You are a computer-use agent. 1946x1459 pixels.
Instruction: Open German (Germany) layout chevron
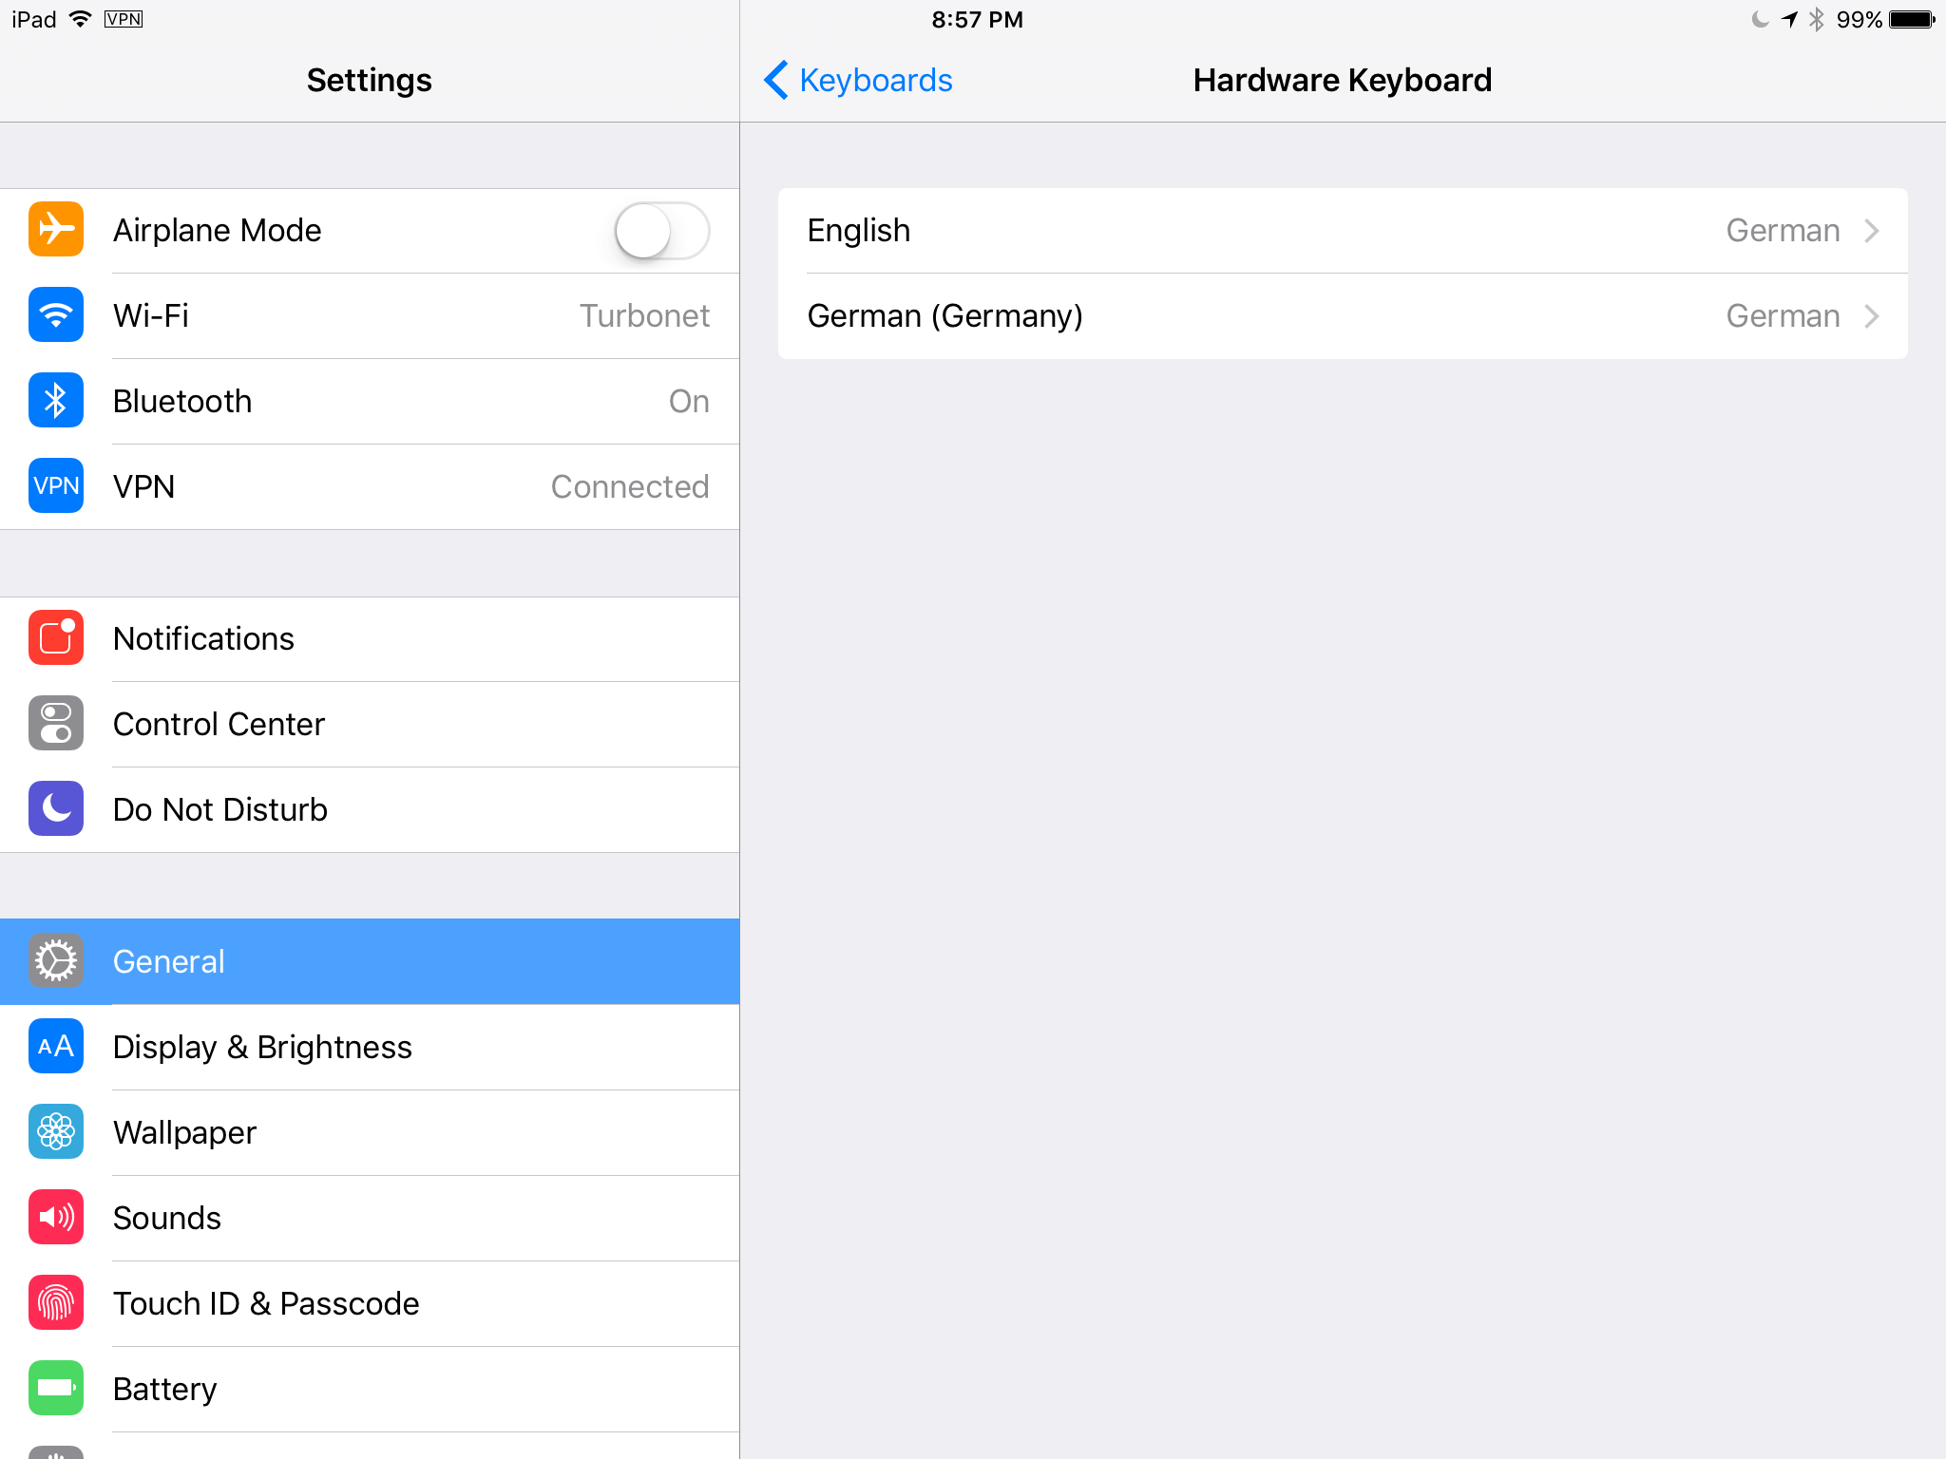[x=1871, y=316]
